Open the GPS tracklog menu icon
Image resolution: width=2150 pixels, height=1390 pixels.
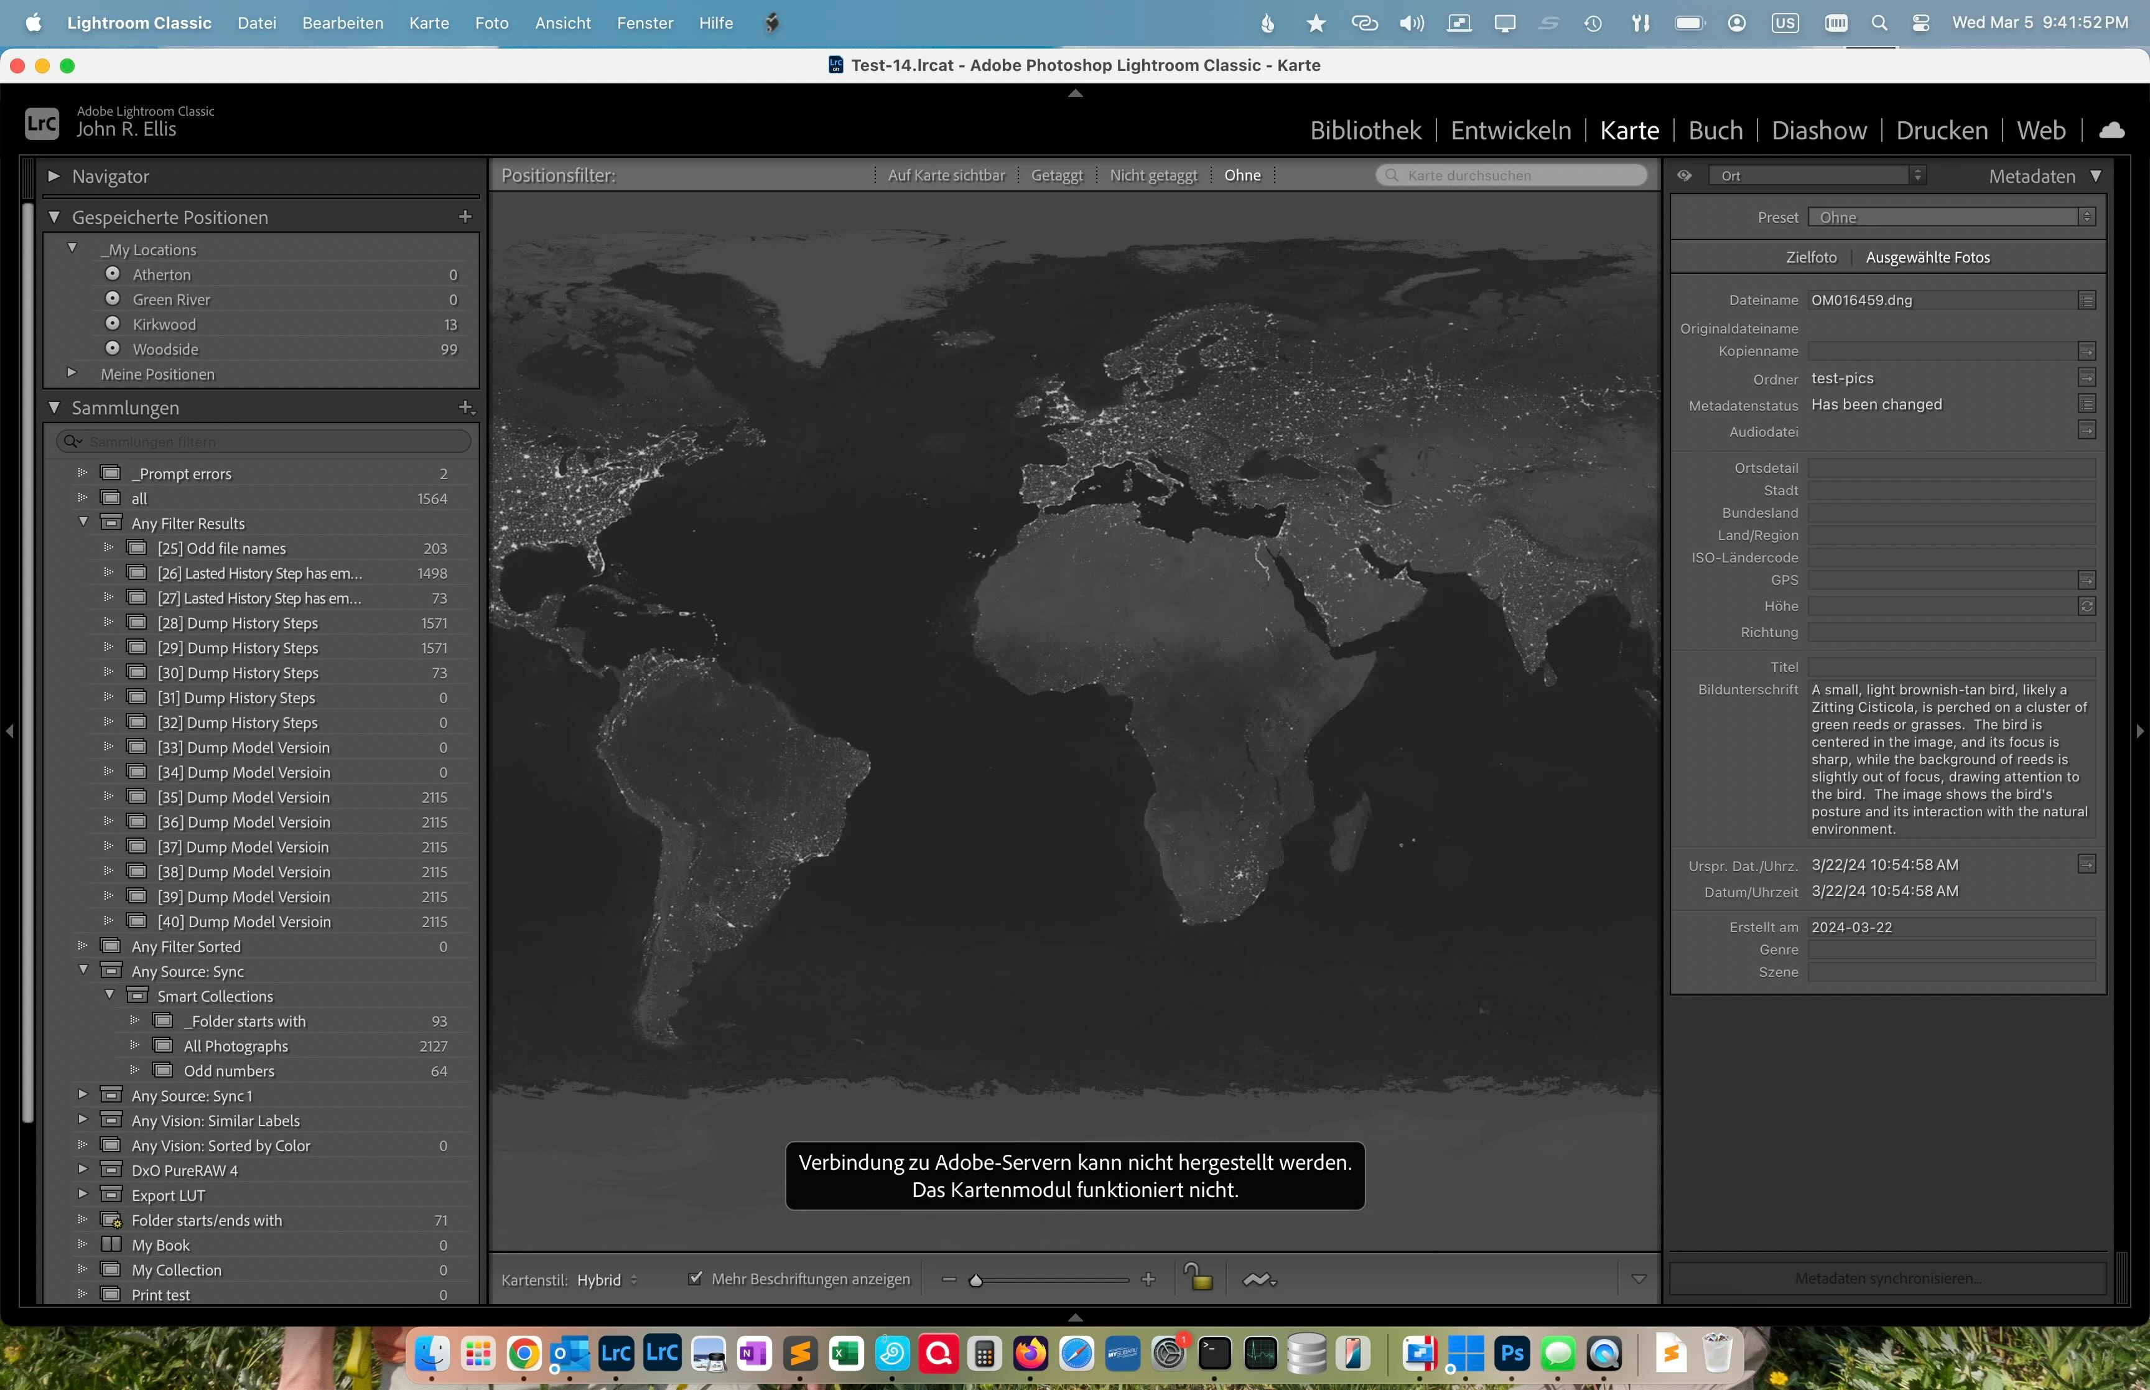pos(1259,1280)
